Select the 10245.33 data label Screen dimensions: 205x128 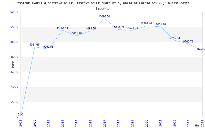tap(174, 38)
